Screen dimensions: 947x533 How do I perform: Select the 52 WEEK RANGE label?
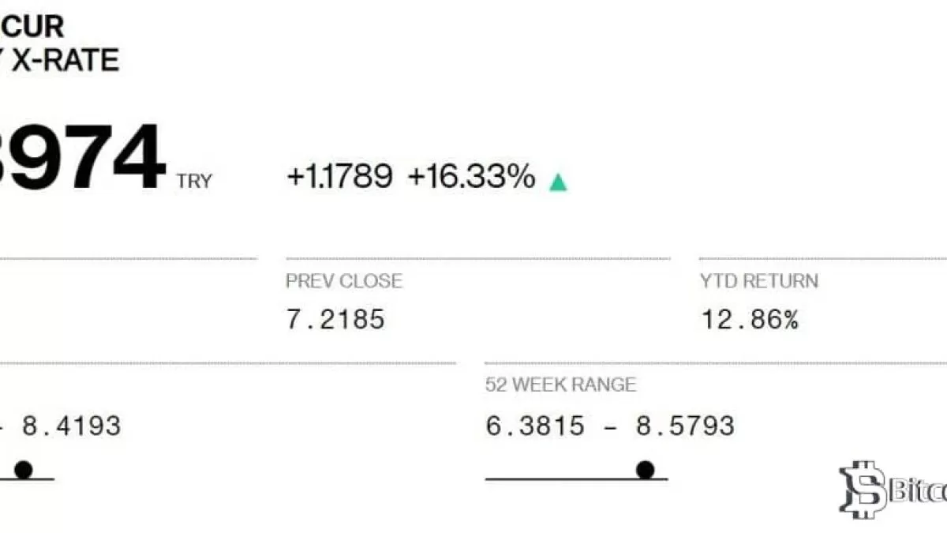point(560,385)
